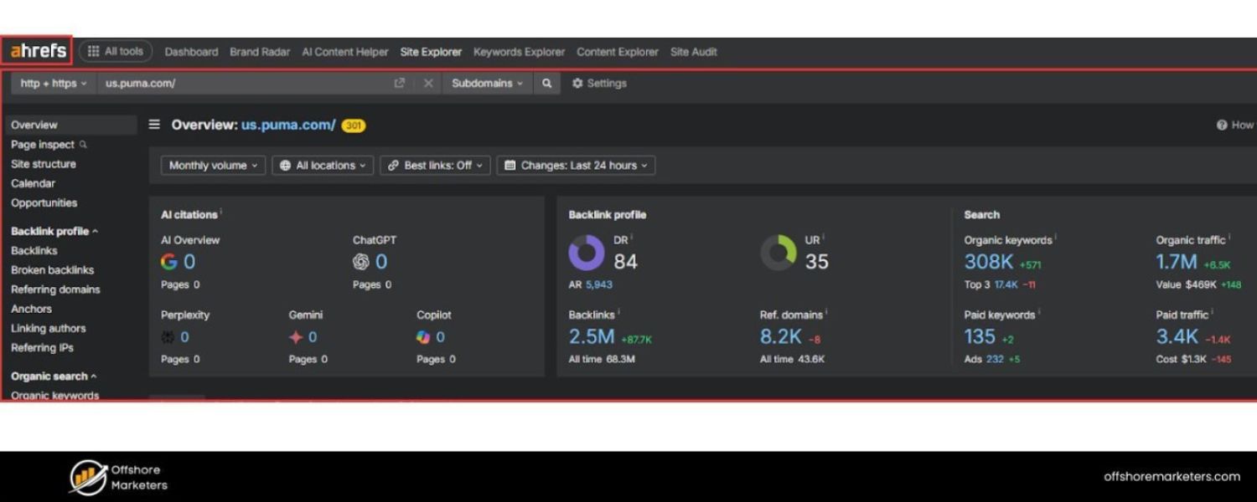Click the hamburger menu beside Overview
The image size is (1257, 502).
click(x=154, y=125)
